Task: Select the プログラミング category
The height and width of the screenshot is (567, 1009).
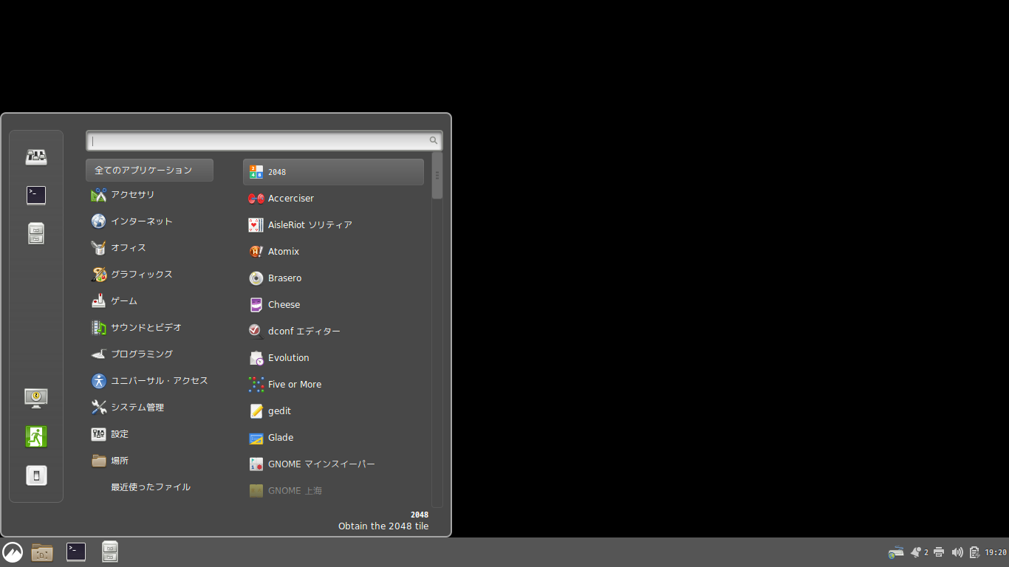Action: point(150,354)
